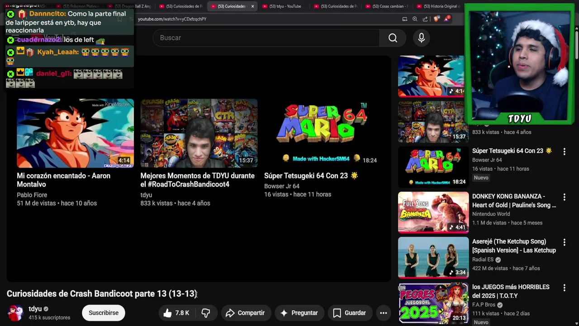
Task: Click Bowser Jr 64 channel in sidebar
Action: point(487,160)
